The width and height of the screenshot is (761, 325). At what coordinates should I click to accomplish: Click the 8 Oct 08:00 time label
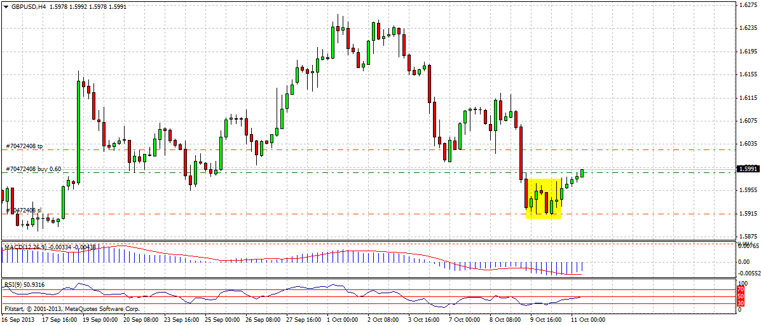pos(505,320)
